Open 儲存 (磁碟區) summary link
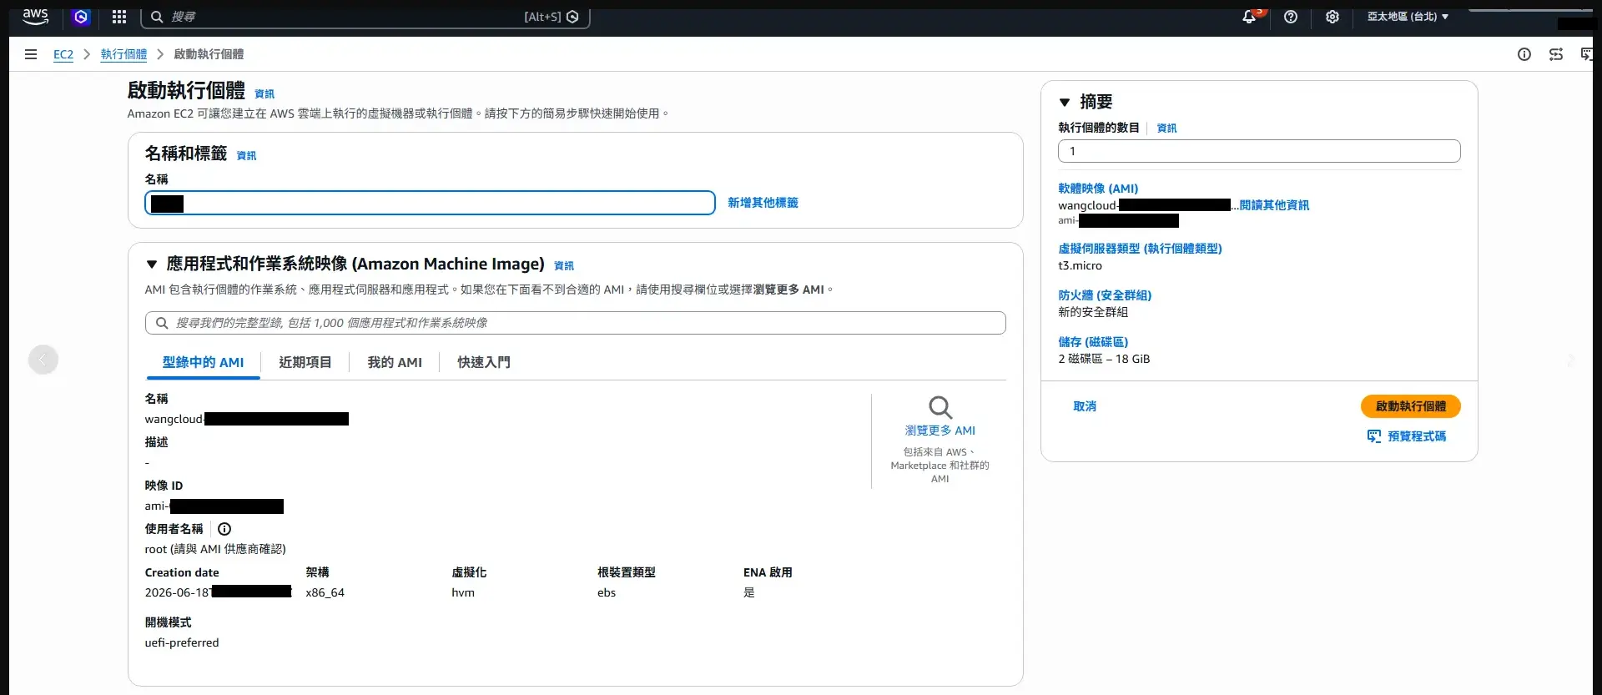The width and height of the screenshot is (1602, 695). (1093, 342)
